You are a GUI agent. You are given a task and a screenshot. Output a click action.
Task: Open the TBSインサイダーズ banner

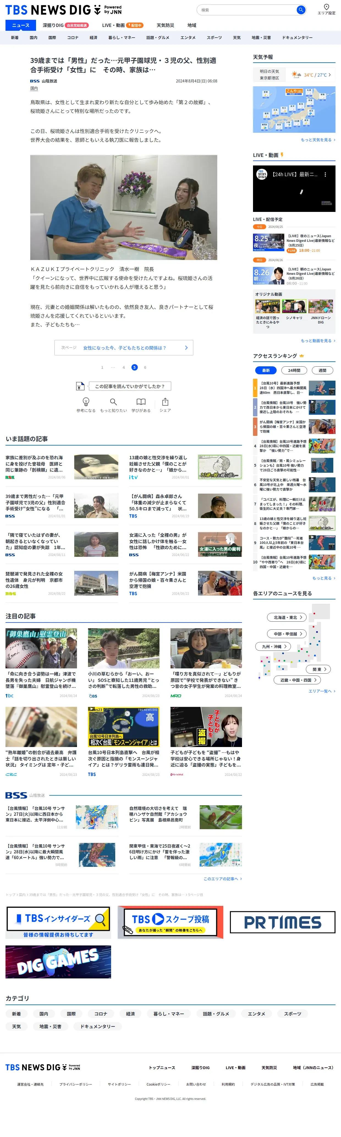point(58,922)
